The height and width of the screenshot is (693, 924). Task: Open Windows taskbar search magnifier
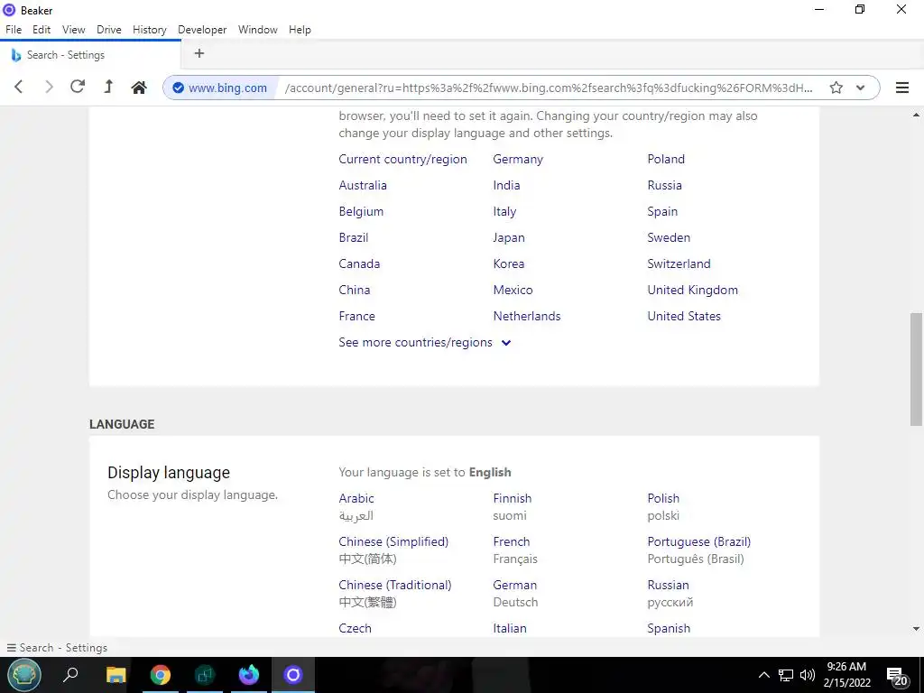click(x=70, y=674)
